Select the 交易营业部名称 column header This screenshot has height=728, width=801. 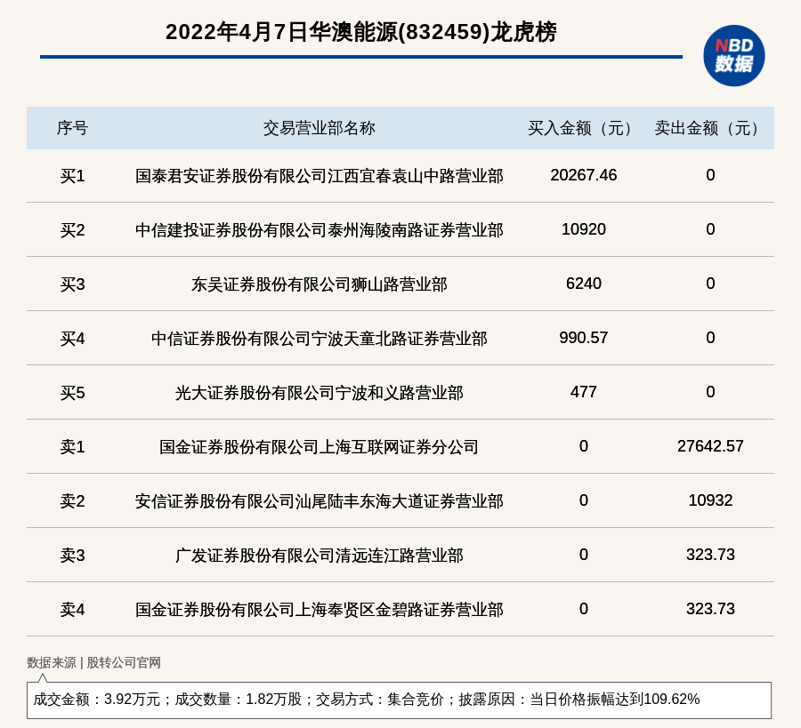tap(319, 128)
